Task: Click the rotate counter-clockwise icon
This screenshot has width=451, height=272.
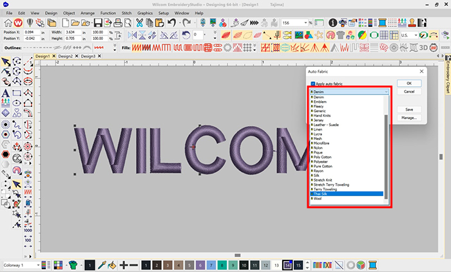Action: click(x=186, y=35)
